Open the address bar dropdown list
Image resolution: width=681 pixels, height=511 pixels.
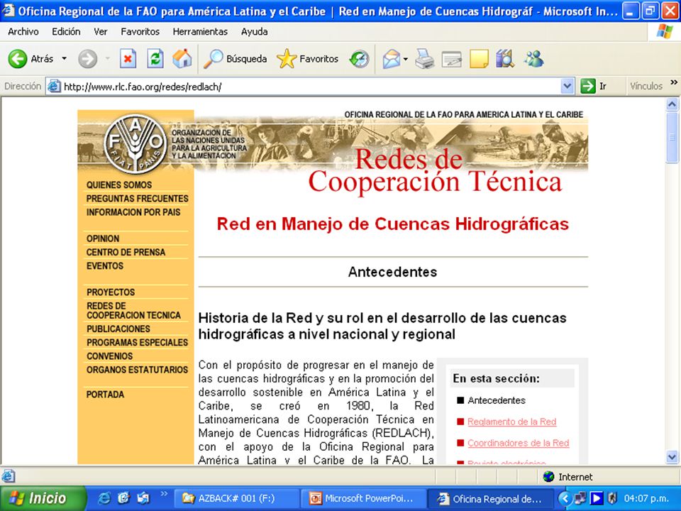[567, 86]
